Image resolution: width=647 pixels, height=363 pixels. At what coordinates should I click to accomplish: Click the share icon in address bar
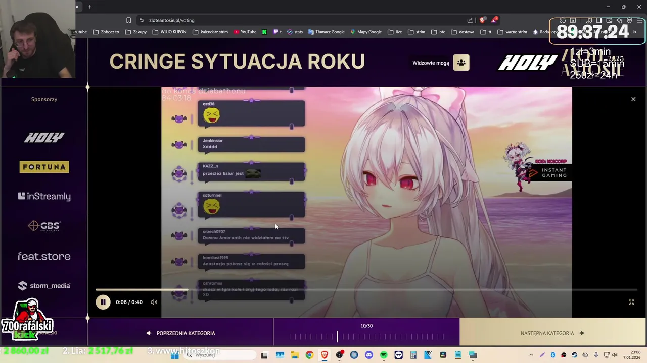(x=470, y=20)
